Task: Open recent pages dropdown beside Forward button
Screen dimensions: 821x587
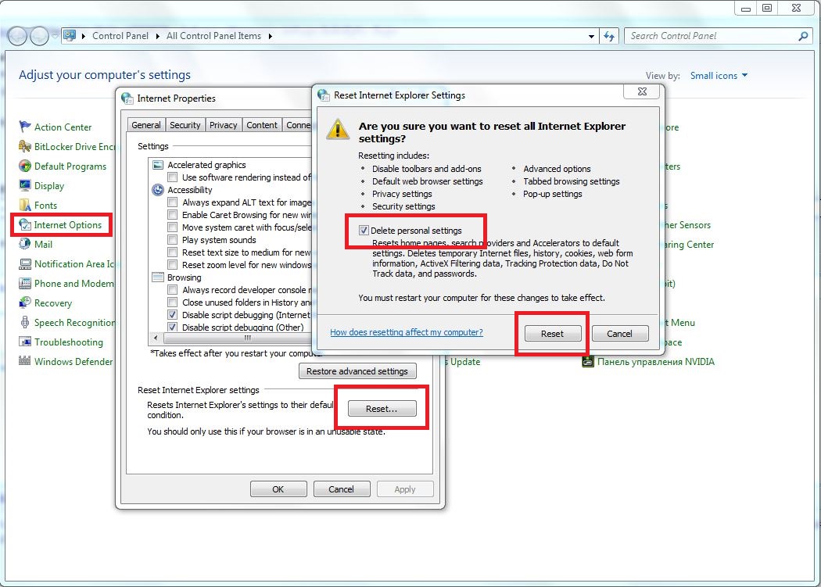Action: (x=55, y=36)
